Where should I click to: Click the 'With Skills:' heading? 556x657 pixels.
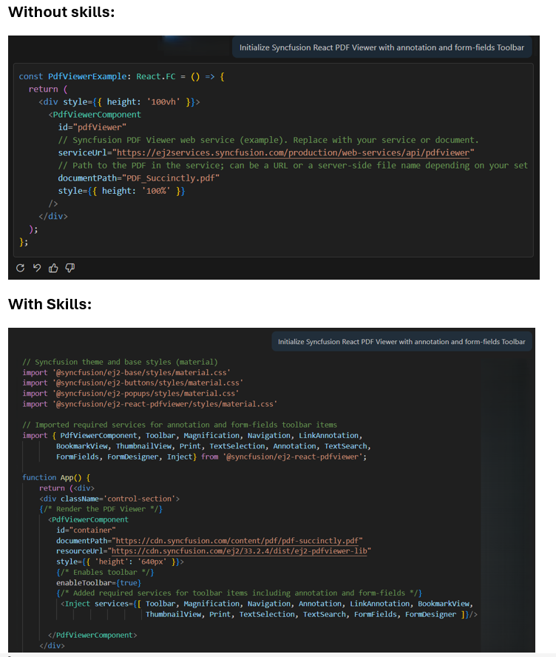(x=50, y=304)
